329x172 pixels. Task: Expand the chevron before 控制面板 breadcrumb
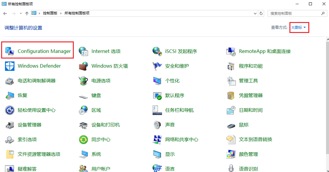point(39,13)
